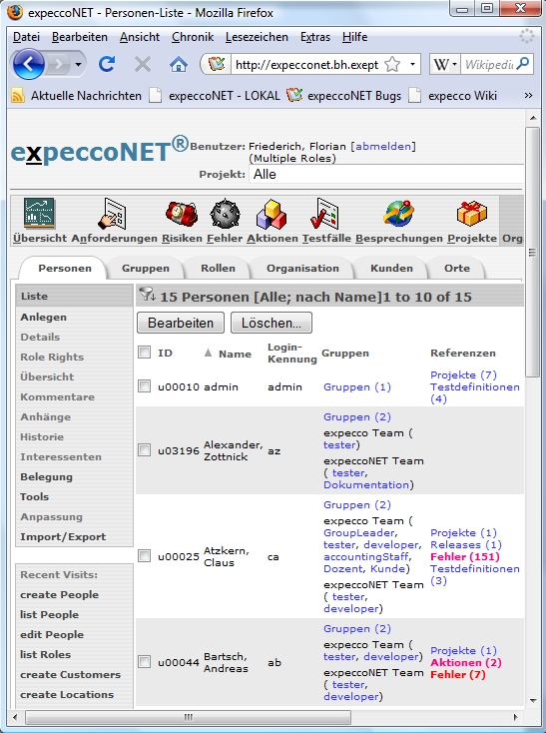Click scrollbar down arrow at bottom right
The width and height of the screenshot is (546, 733).
click(x=532, y=700)
